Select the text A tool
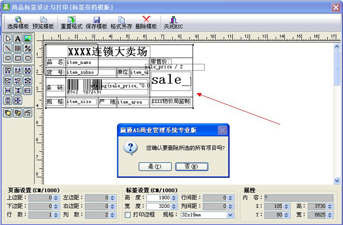The height and width of the screenshot is (225, 343). pos(18,38)
